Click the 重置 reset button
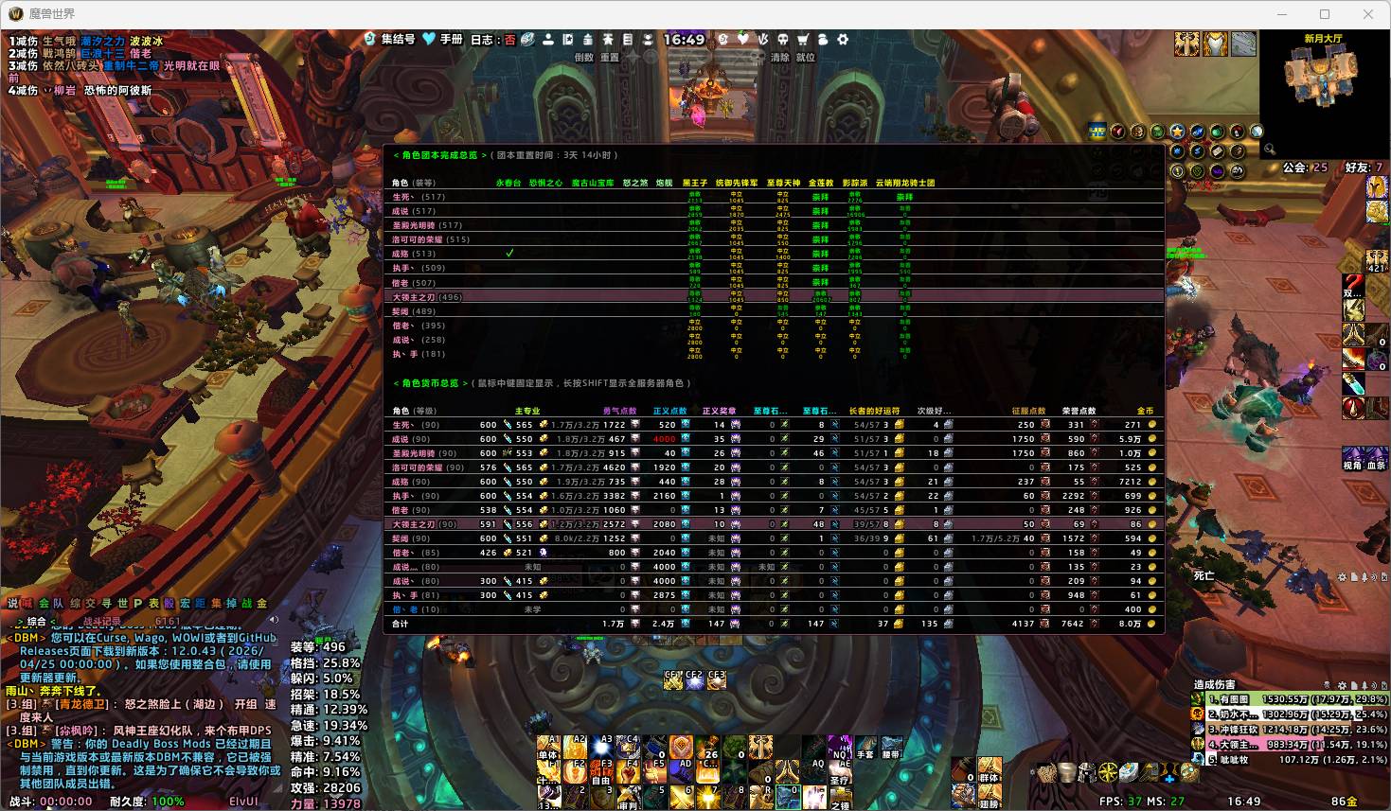 pyautogui.click(x=610, y=57)
